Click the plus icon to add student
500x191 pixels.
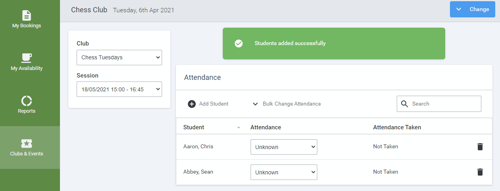(192, 104)
